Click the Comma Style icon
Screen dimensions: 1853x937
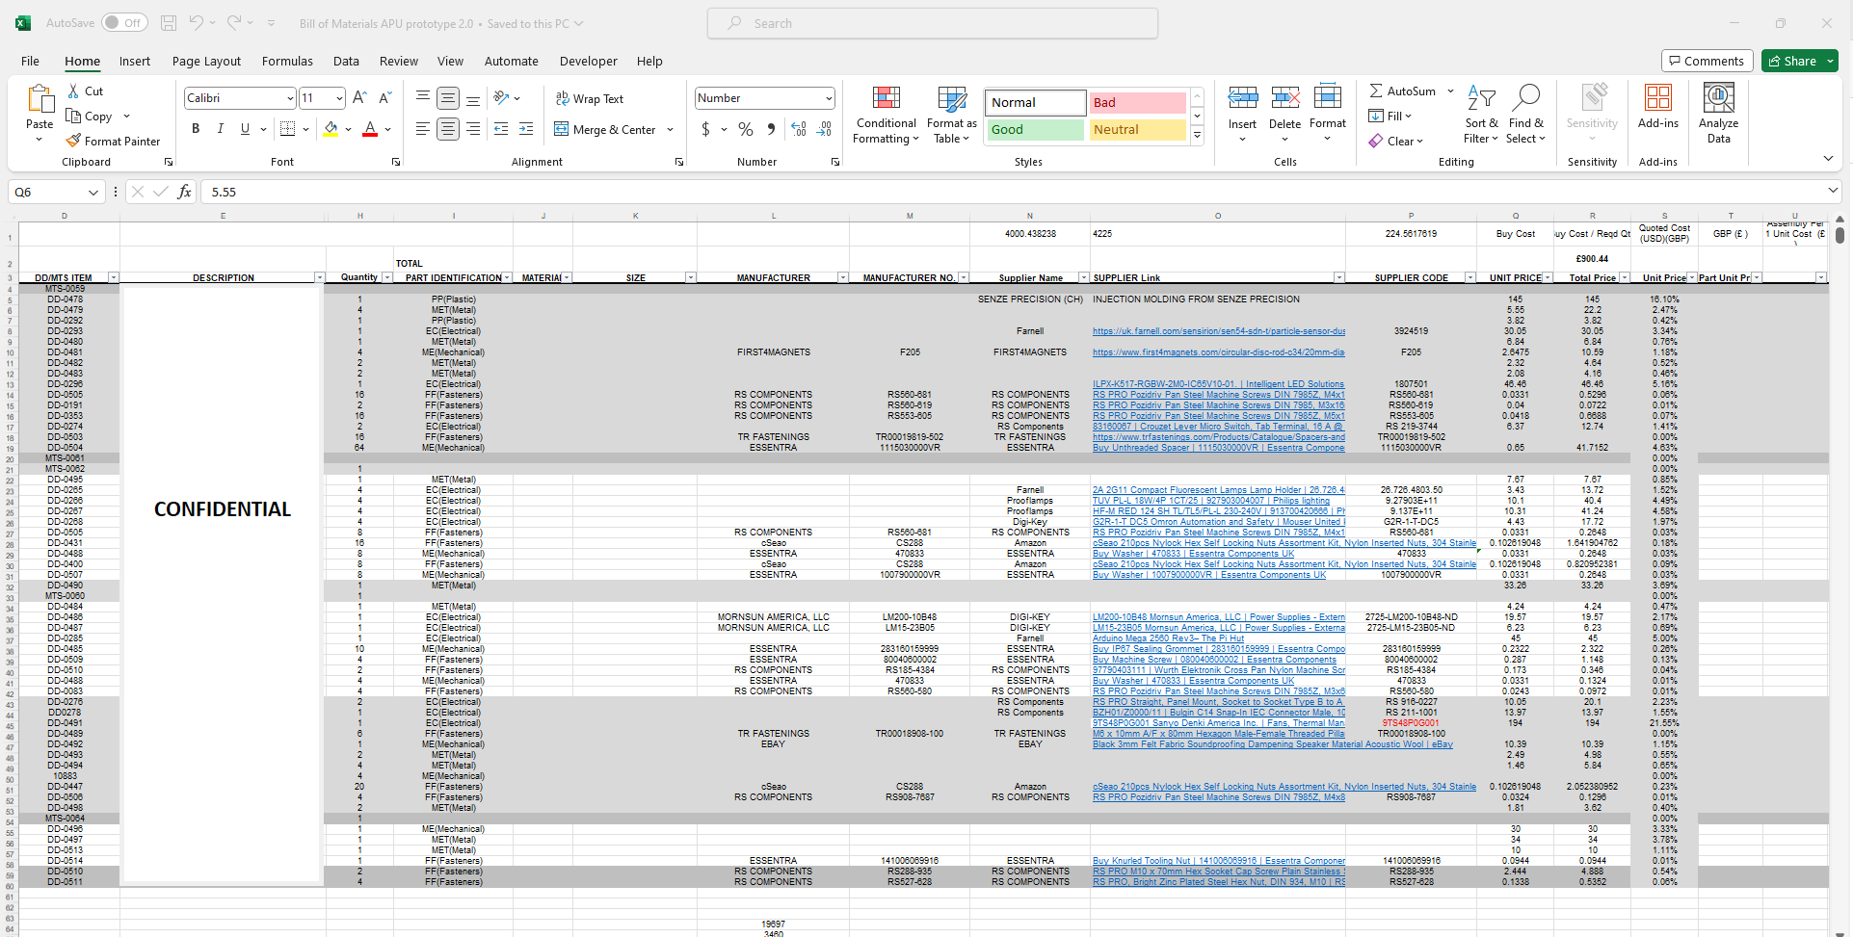(x=771, y=129)
